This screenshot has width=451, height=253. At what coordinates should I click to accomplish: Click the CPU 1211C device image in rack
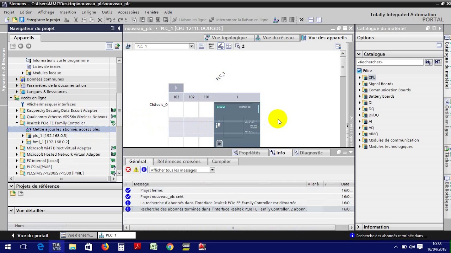[x=237, y=124]
